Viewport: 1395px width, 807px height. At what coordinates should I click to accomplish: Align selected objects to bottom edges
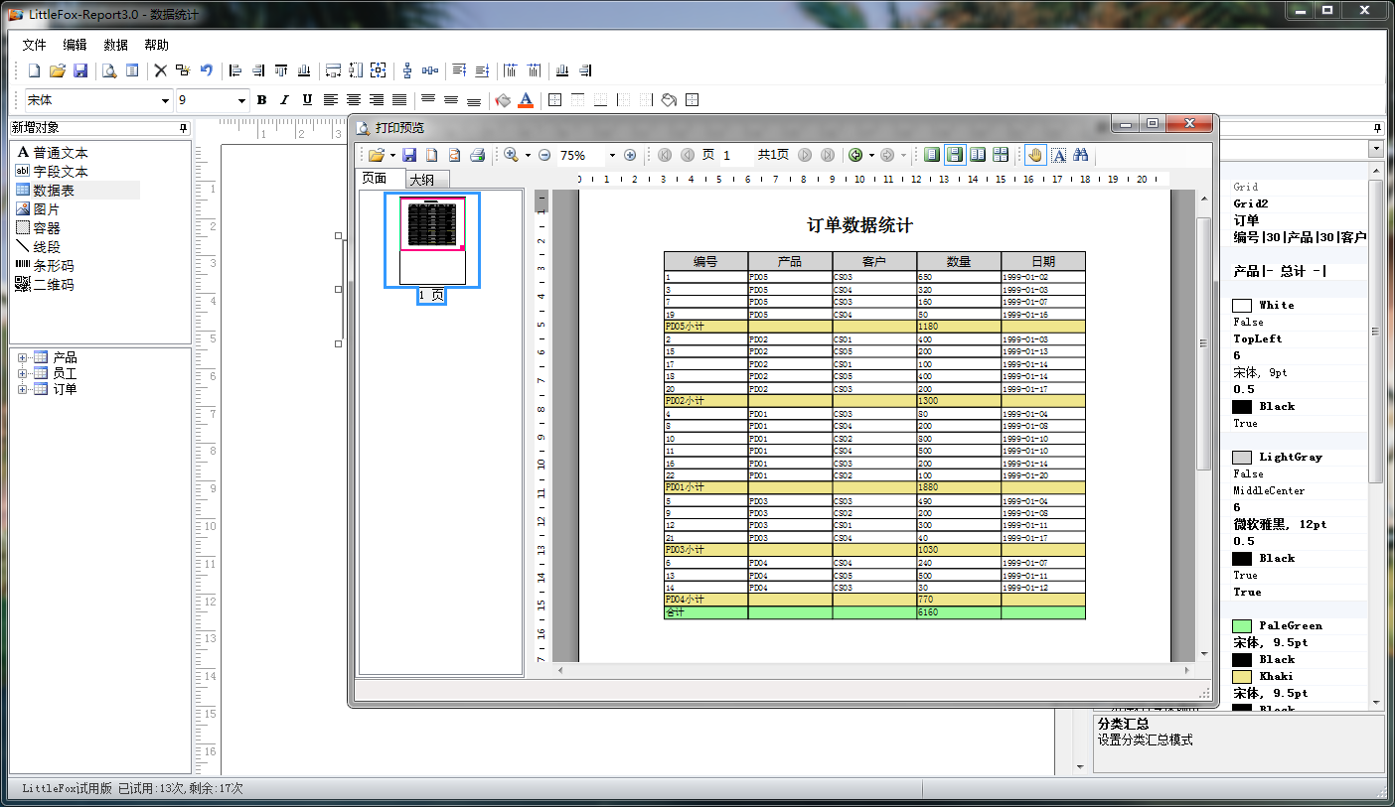coord(304,70)
